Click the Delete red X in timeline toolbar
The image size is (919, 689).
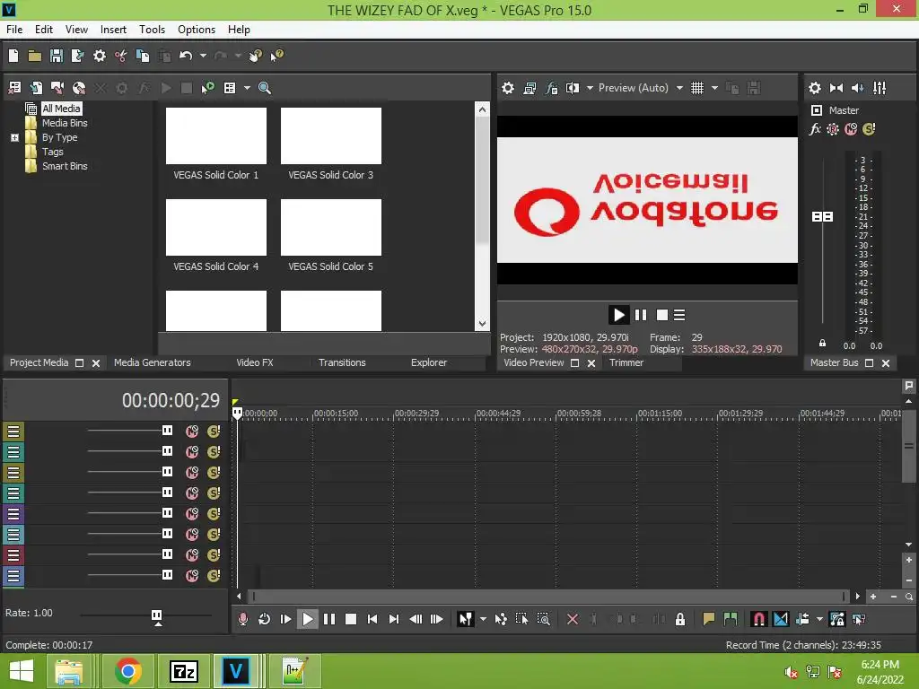[x=573, y=619]
